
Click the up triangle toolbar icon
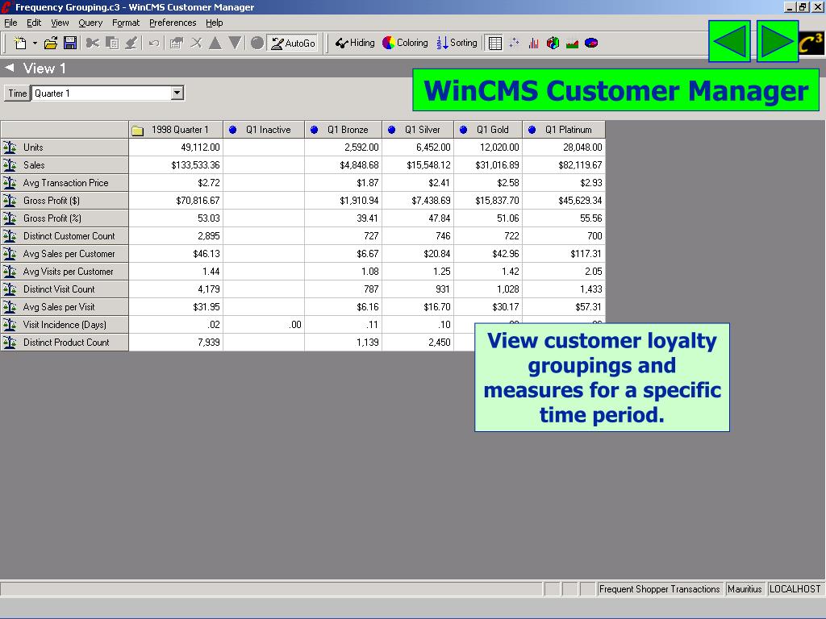tap(215, 44)
